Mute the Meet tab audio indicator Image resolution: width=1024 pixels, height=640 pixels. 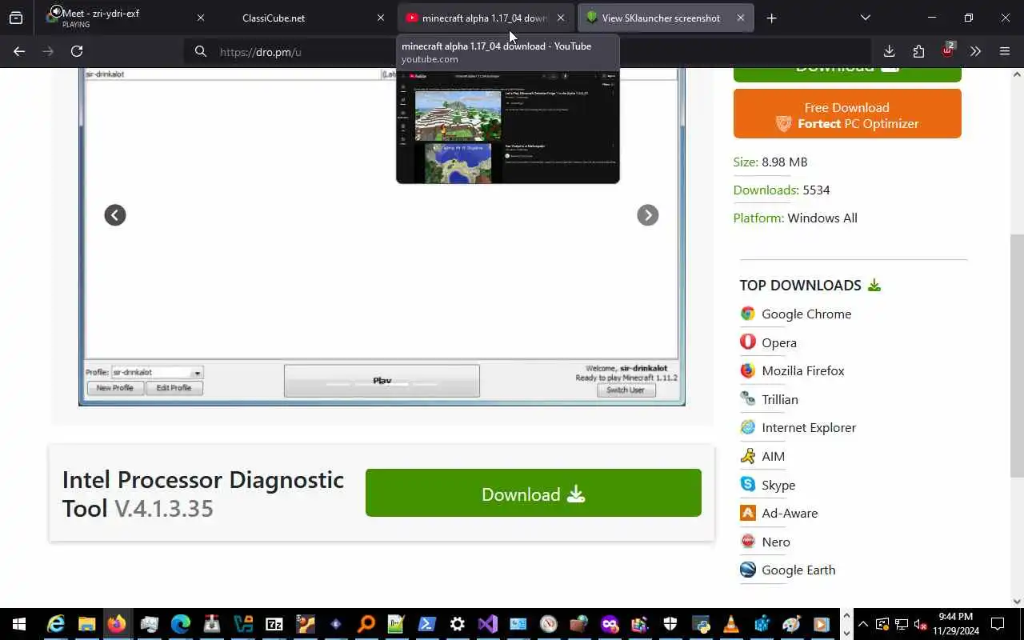coord(54,12)
